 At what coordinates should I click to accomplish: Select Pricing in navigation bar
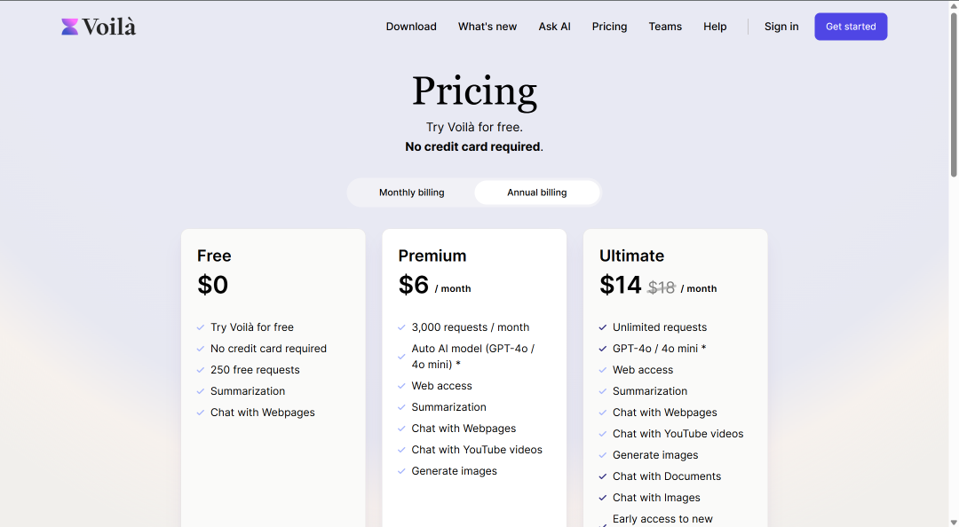[x=609, y=27]
